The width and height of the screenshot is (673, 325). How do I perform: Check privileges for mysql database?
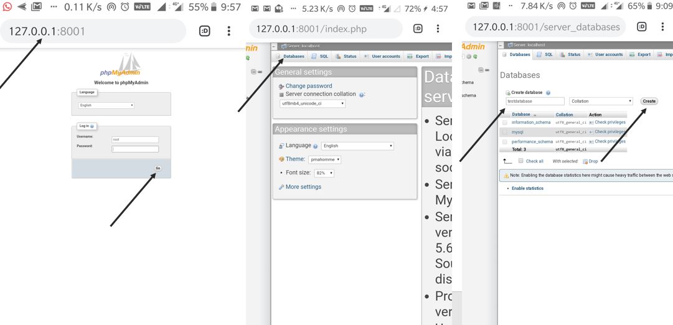click(x=607, y=132)
